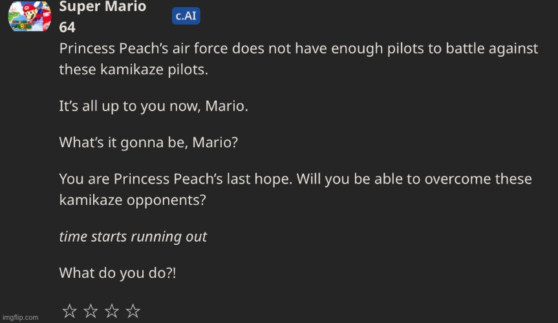Click the "64" under the character name
The height and width of the screenshot is (323, 558).
[x=67, y=28]
